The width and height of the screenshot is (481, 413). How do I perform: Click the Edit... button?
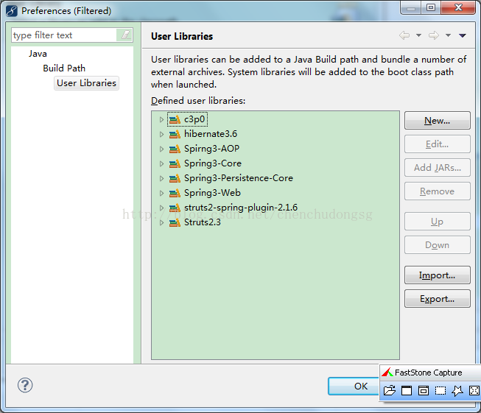[x=437, y=144]
